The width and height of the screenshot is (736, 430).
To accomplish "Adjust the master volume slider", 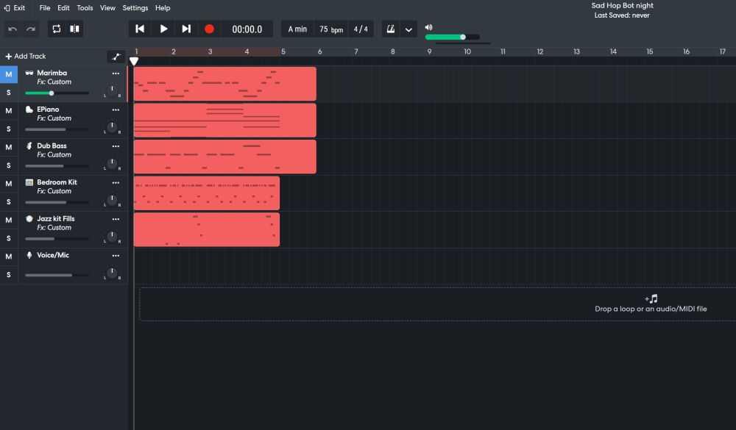I will 453,37.
